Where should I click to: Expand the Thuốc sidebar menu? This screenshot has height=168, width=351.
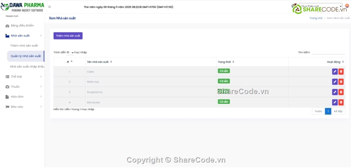(23, 87)
